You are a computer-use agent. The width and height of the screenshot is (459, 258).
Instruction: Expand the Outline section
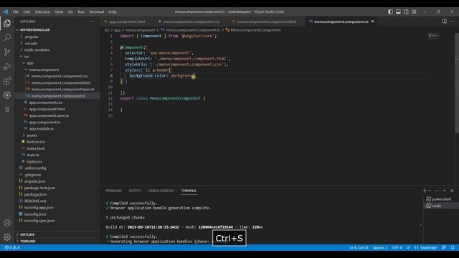click(27, 234)
